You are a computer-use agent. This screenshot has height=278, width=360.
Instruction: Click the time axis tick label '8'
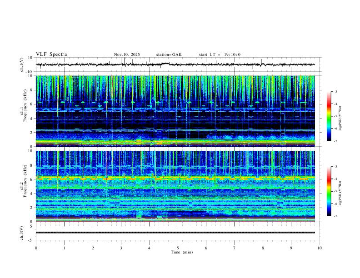click(263, 248)
